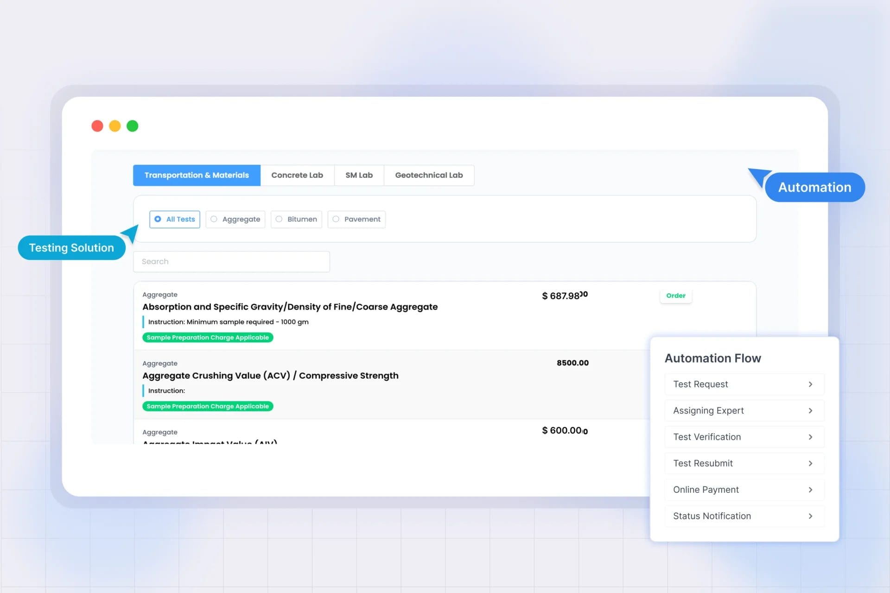Click the green maximize dot

pyautogui.click(x=133, y=126)
